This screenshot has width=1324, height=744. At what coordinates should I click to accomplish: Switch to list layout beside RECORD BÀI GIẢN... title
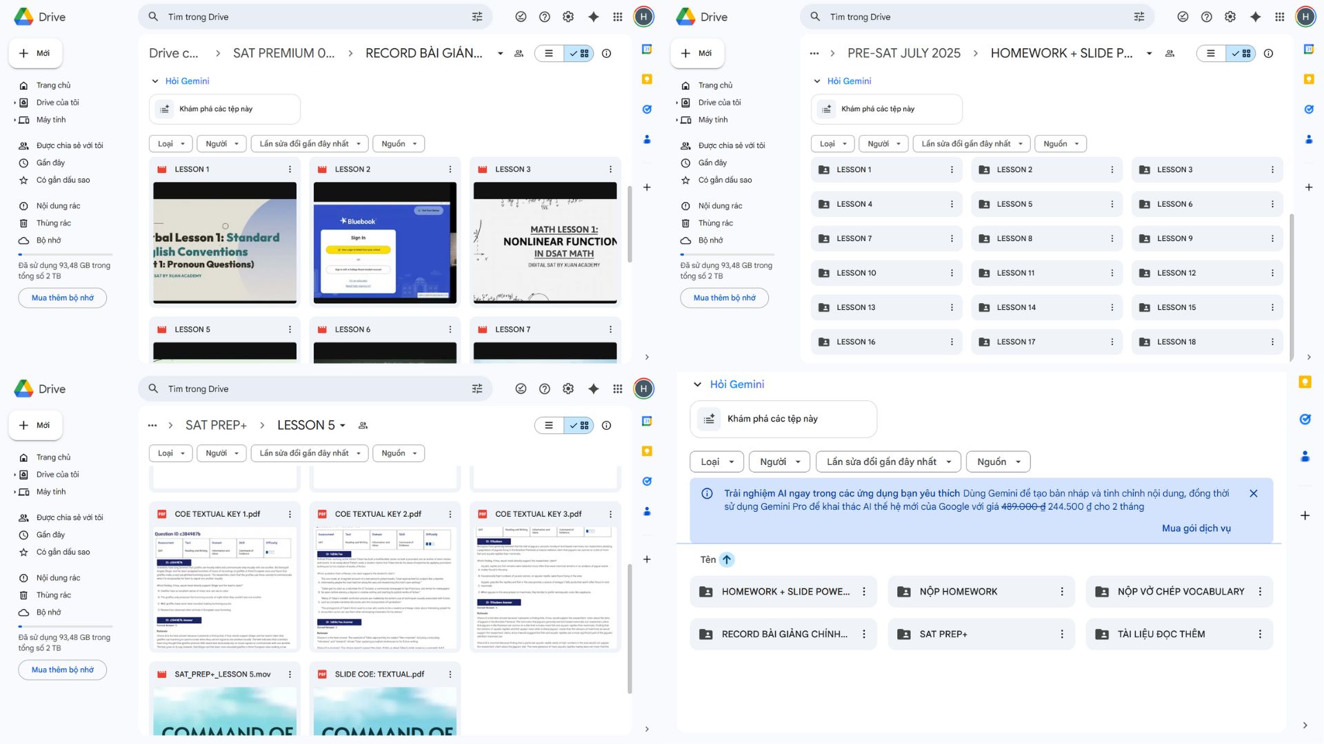tap(549, 53)
